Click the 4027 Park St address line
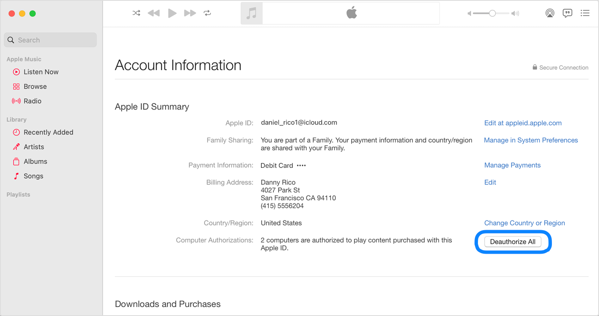Screen dimensions: 599x316 click(280, 190)
